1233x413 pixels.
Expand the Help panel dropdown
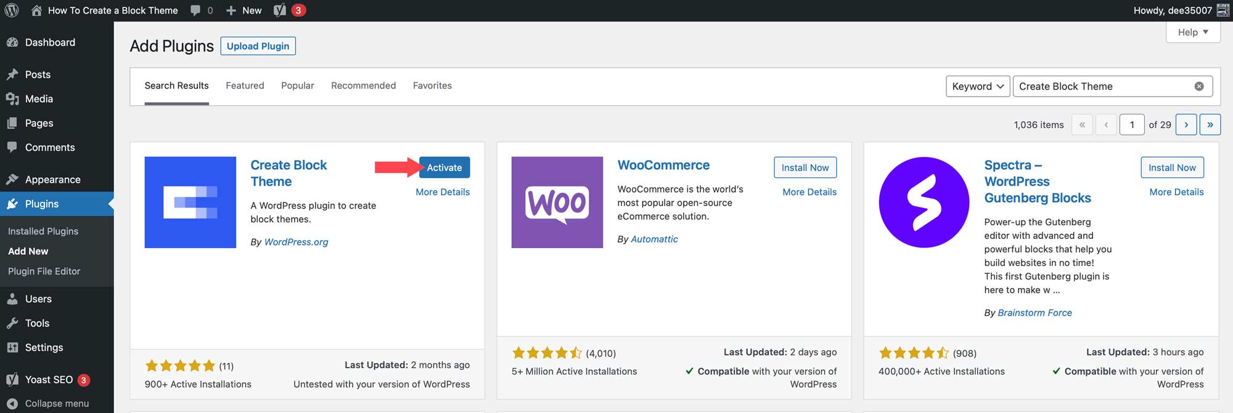click(x=1192, y=32)
